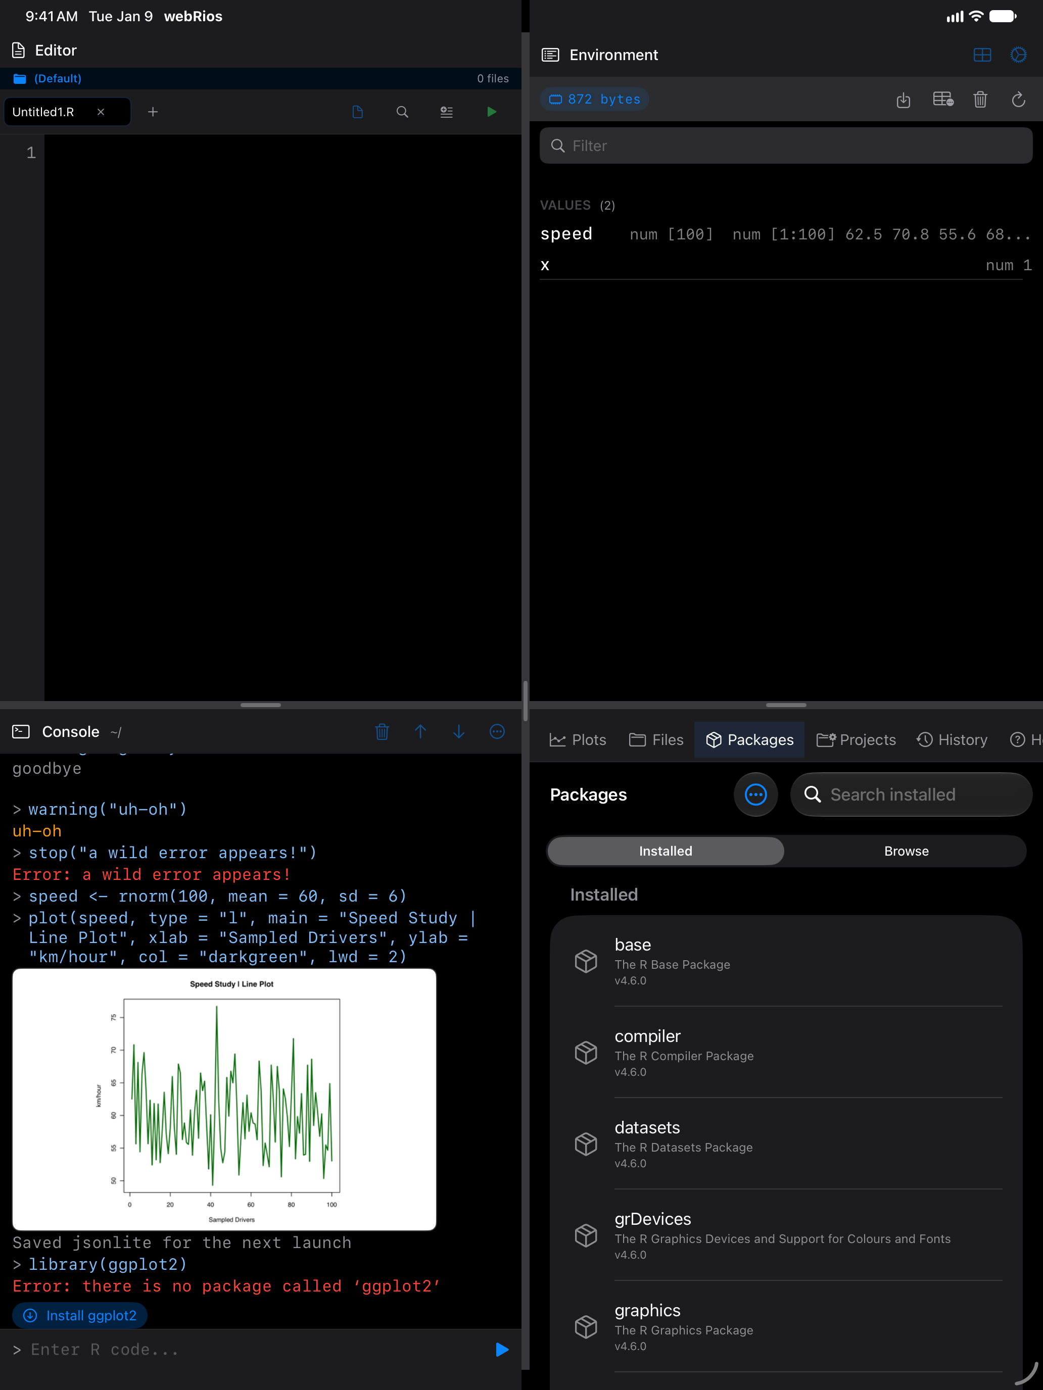
Task: Select the Browse segment
Action: (x=906, y=851)
